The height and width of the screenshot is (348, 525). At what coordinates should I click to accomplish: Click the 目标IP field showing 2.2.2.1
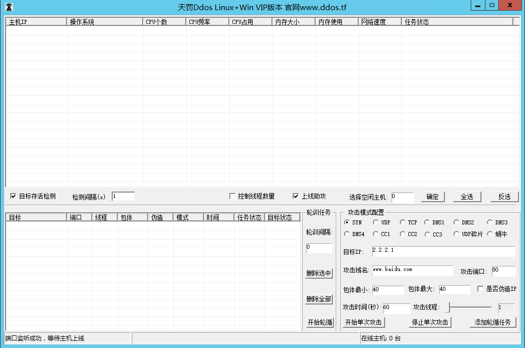coord(444,251)
